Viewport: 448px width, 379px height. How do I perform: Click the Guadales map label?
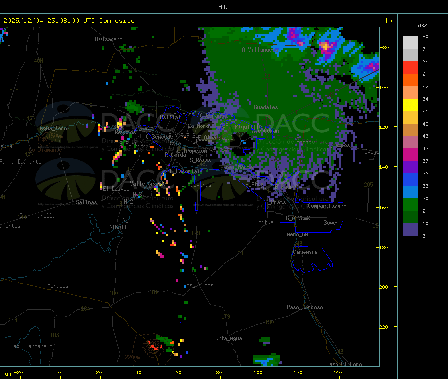tap(266, 107)
